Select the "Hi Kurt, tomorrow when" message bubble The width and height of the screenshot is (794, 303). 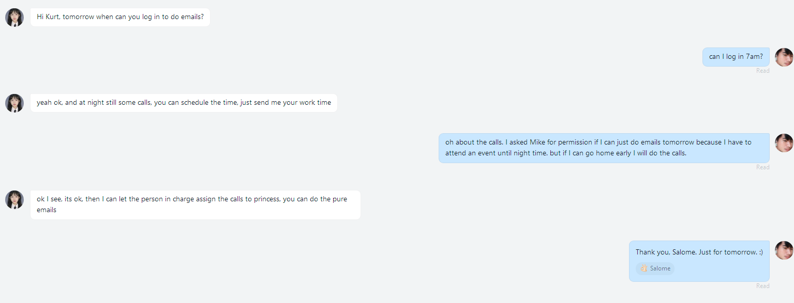point(120,17)
